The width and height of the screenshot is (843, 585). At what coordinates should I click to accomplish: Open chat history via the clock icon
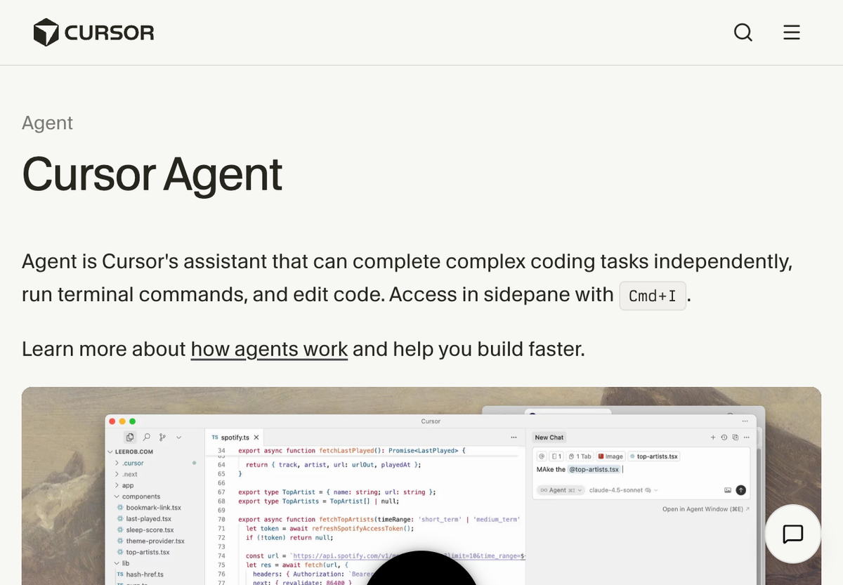click(x=724, y=438)
